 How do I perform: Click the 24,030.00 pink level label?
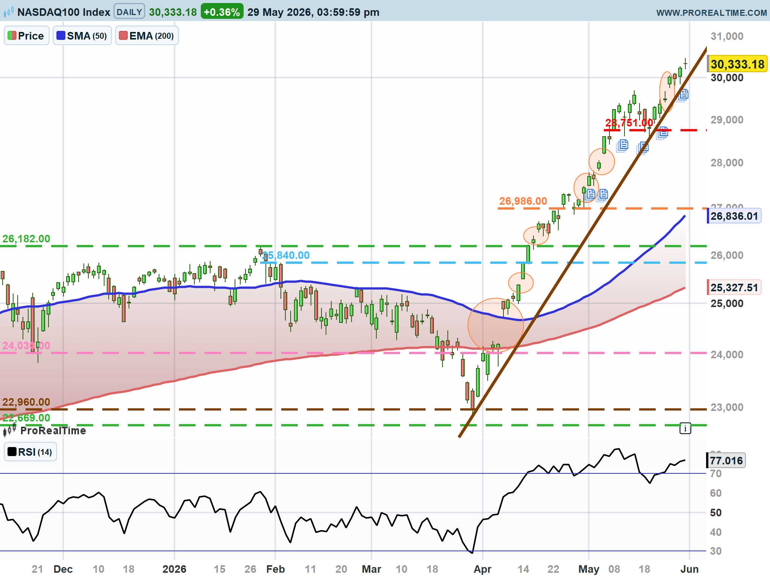click(26, 345)
